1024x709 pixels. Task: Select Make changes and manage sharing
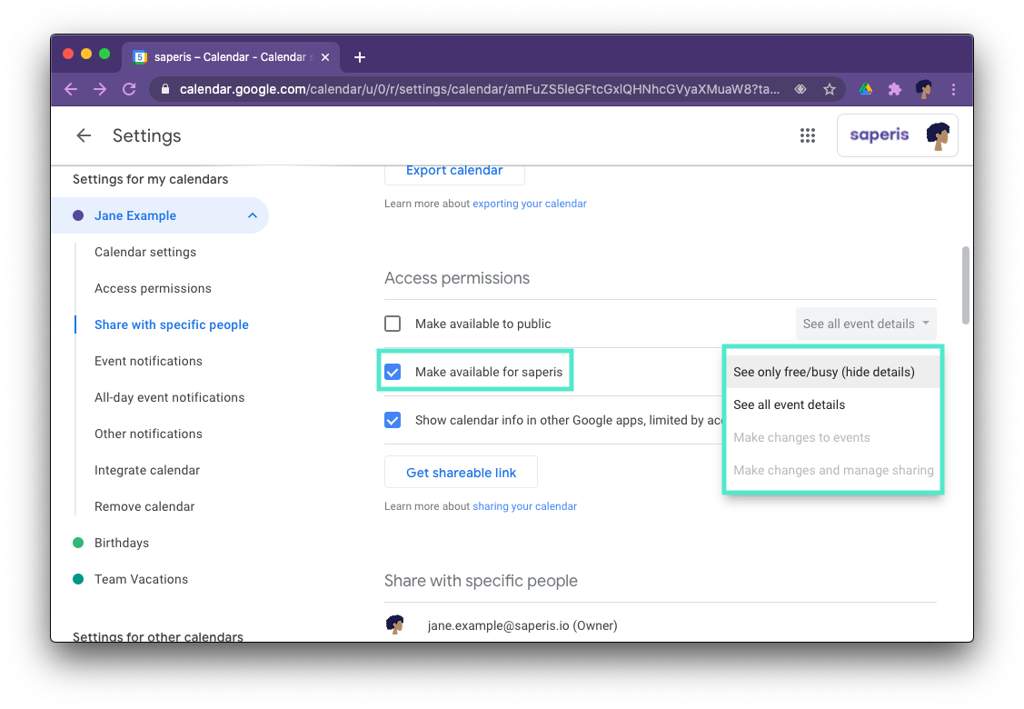832,470
